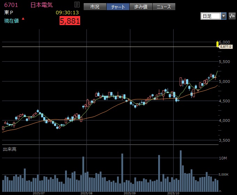Viewport: 237px width, 195px height.
Task: Click the 2025/08 date axis label
Action: tap(86, 193)
